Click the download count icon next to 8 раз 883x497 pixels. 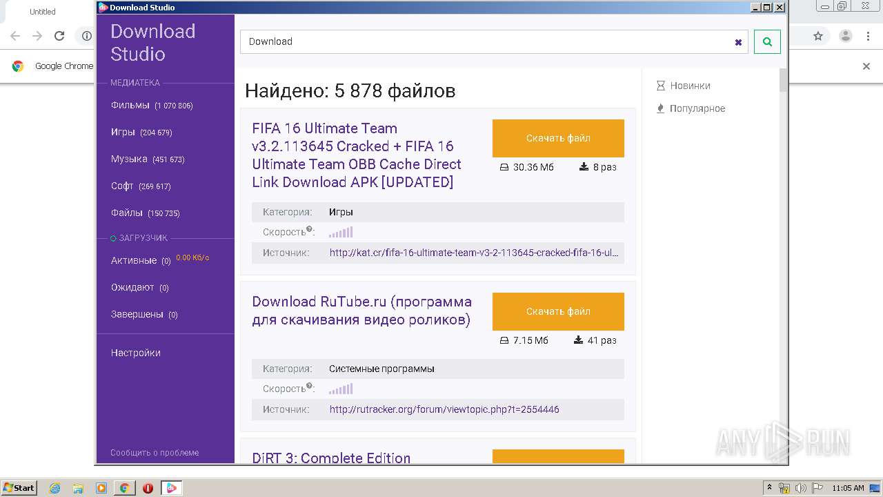[584, 167]
